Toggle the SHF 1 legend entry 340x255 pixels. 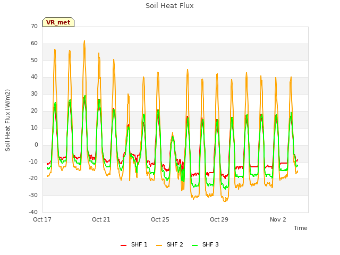point(134,245)
